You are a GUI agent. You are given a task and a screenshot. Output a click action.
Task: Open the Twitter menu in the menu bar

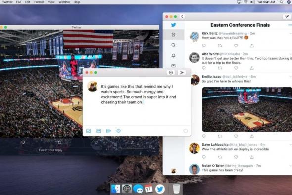point(7,2)
